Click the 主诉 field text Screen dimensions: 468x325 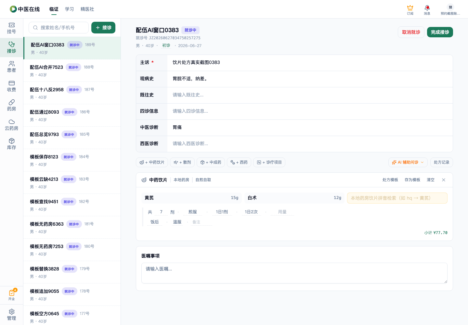196,62
